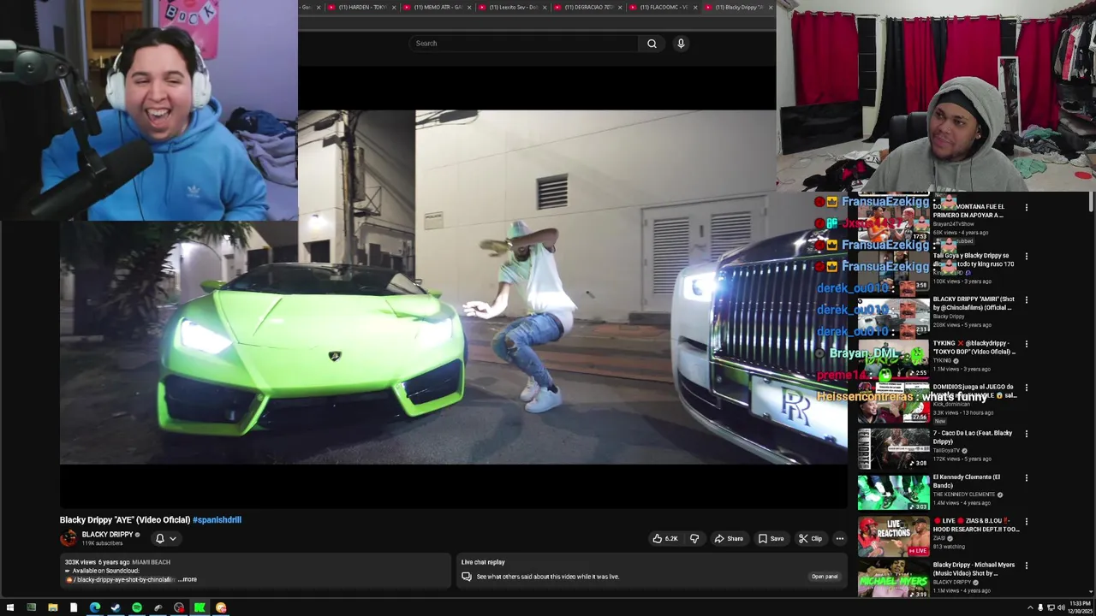Open options for Blacky Drippy Michael Myers video
The image size is (1096, 616).
click(x=1027, y=566)
